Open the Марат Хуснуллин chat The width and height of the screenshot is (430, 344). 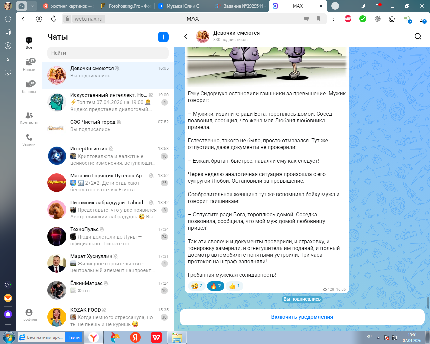108,263
